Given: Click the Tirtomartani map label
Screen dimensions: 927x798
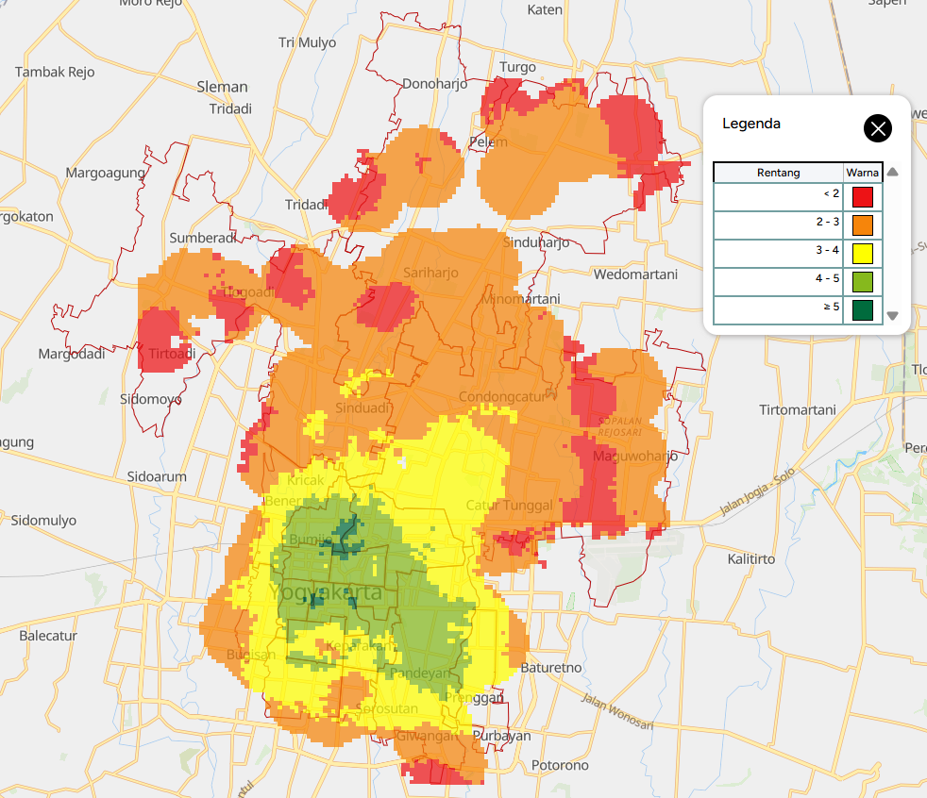Looking at the screenshot, I should coord(798,410).
